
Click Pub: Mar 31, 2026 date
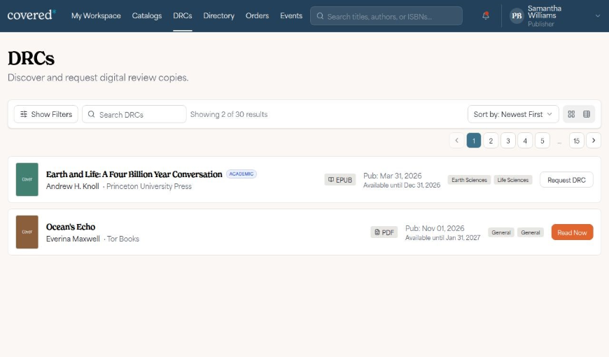pyautogui.click(x=392, y=176)
